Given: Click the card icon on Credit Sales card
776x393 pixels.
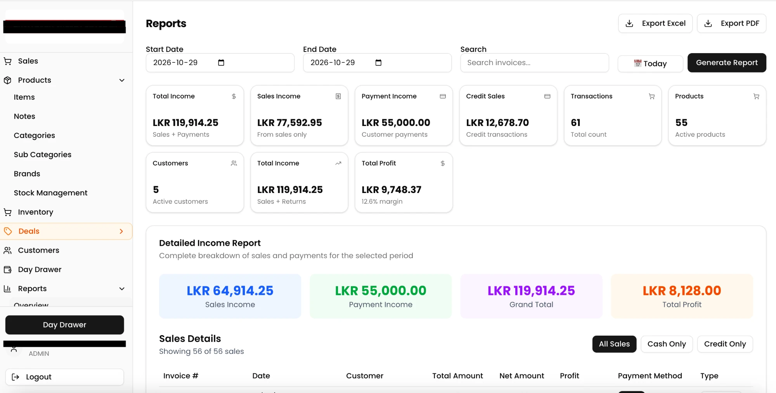Looking at the screenshot, I should tap(547, 96).
